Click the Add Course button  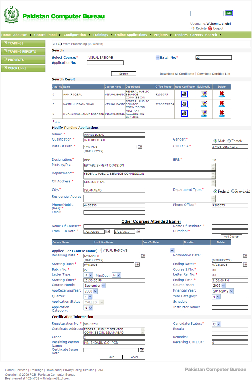point(231,237)
